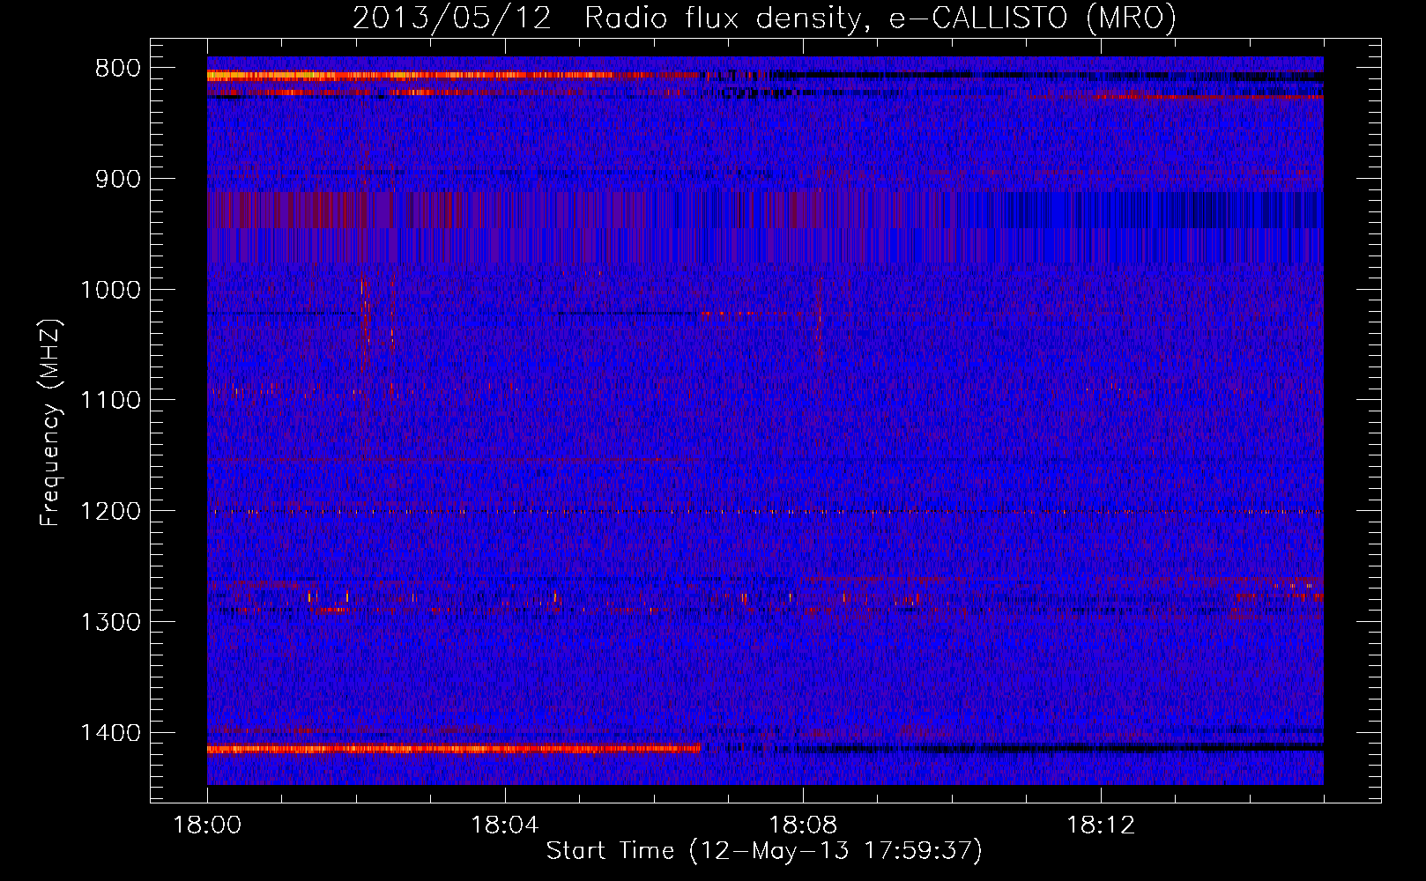Click the 1000 frequency axis label
This screenshot has height=881, width=1426.
click(110, 290)
